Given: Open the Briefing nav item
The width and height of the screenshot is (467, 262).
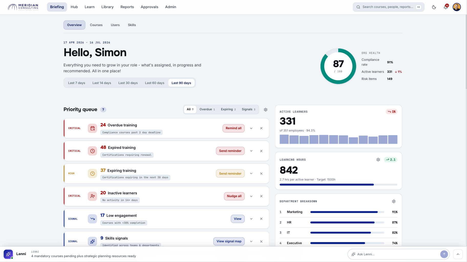Looking at the screenshot, I should tap(57, 7).
